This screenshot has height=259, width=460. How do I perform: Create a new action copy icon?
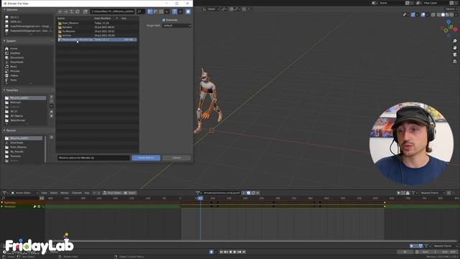253,193
